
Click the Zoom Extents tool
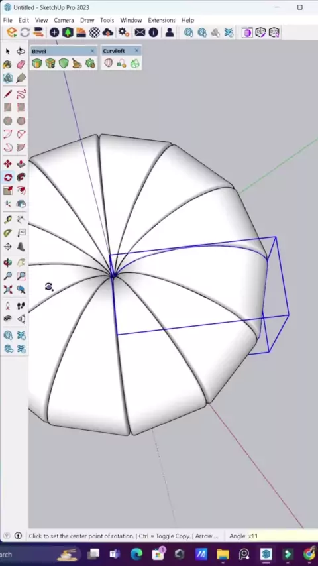(x=7, y=290)
